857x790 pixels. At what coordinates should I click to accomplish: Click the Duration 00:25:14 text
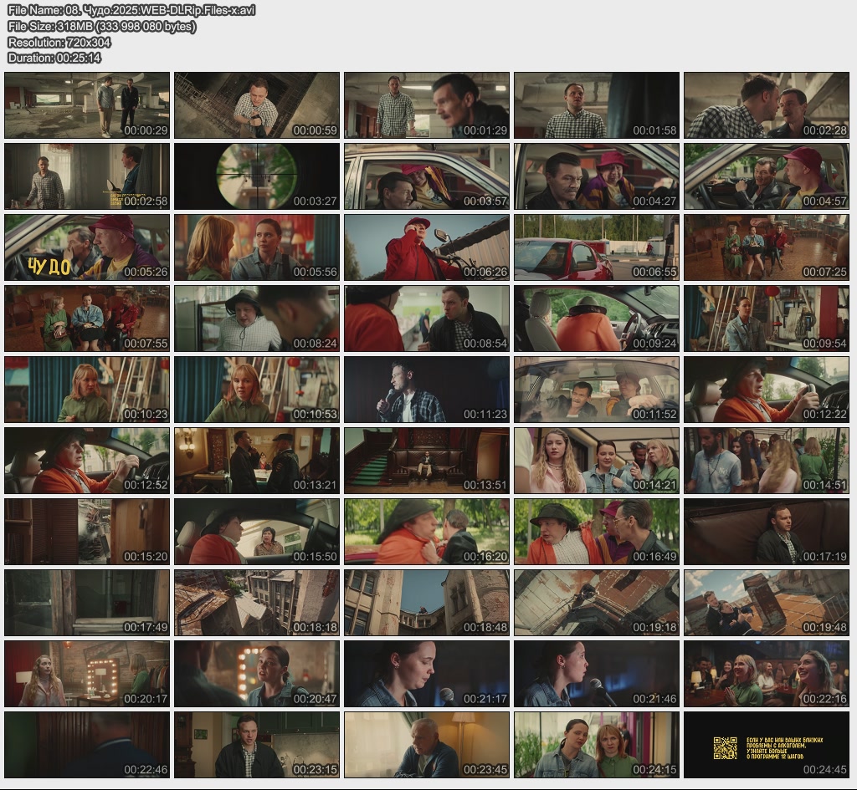(x=54, y=58)
